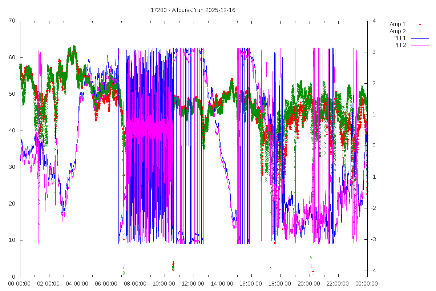Click the 12:00:00 x-axis tick label
The image size is (436, 291).
193,284
